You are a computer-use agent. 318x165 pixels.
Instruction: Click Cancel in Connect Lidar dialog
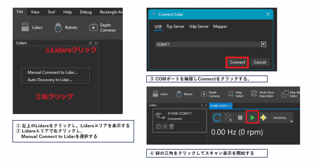[x=260, y=62]
